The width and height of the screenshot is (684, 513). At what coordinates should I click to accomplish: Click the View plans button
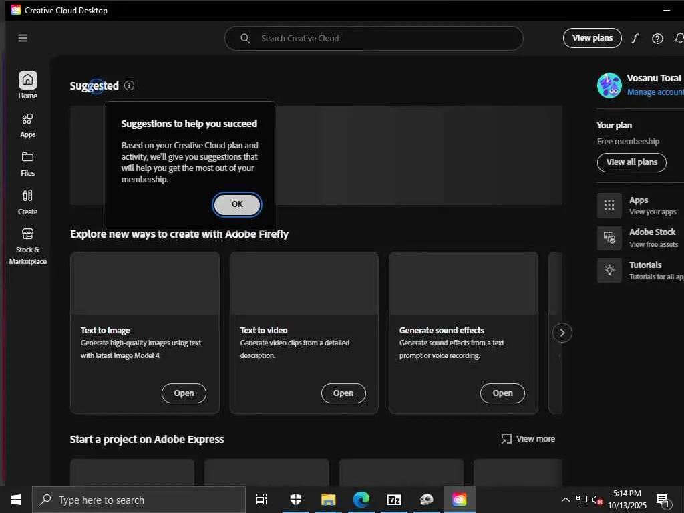(592, 38)
